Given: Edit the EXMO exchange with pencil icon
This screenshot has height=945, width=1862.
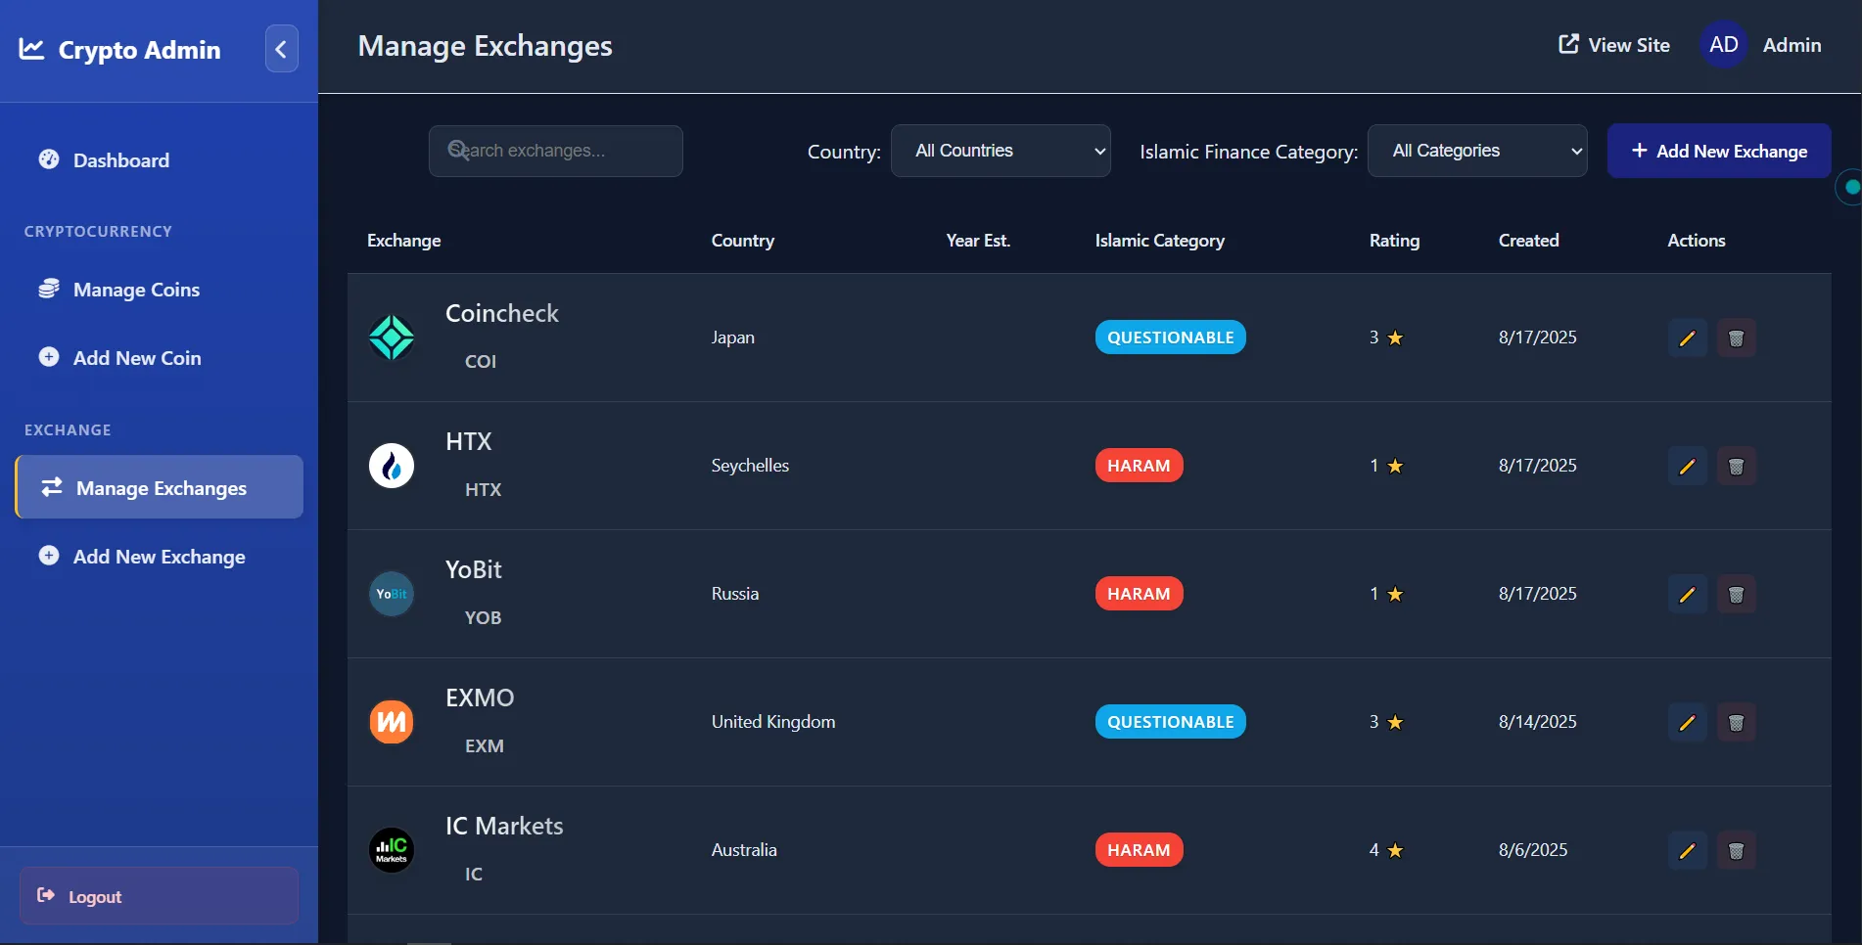Looking at the screenshot, I should (x=1687, y=723).
